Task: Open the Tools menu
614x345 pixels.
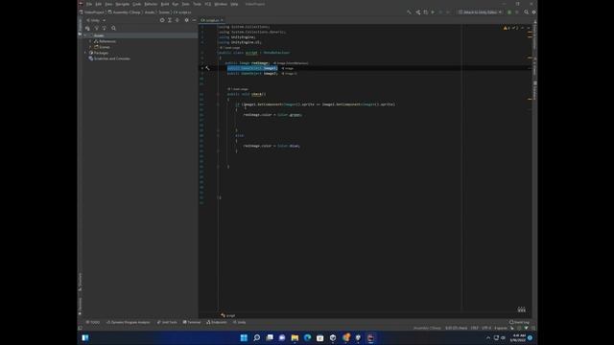Action: (x=197, y=4)
